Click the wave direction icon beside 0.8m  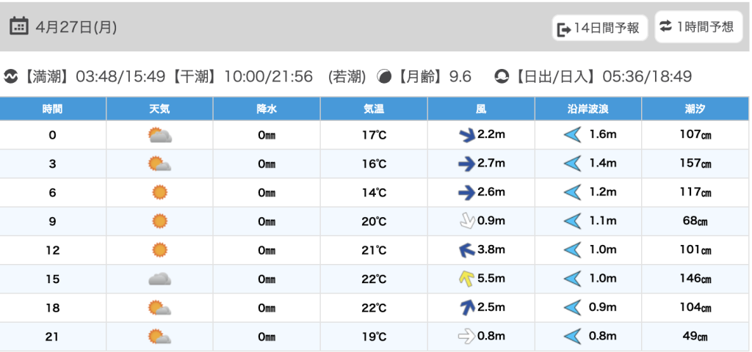[572, 337]
